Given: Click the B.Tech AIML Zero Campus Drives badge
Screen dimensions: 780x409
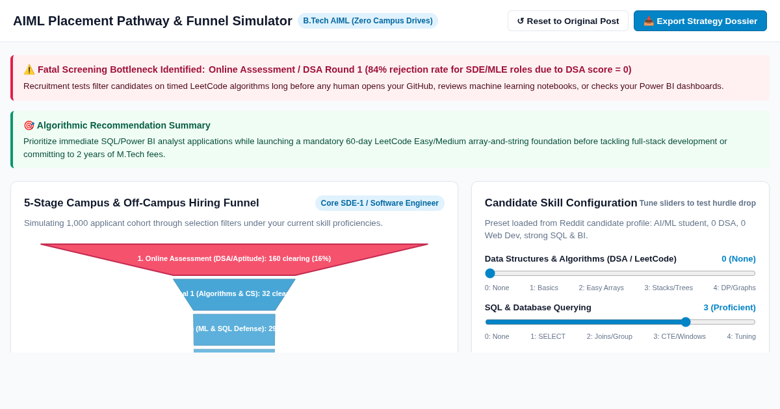Looking at the screenshot, I should tap(368, 21).
